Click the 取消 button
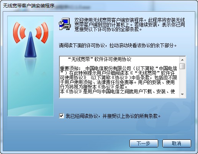Image resolution: width=198 pixels, height=154 pixels. [177, 143]
